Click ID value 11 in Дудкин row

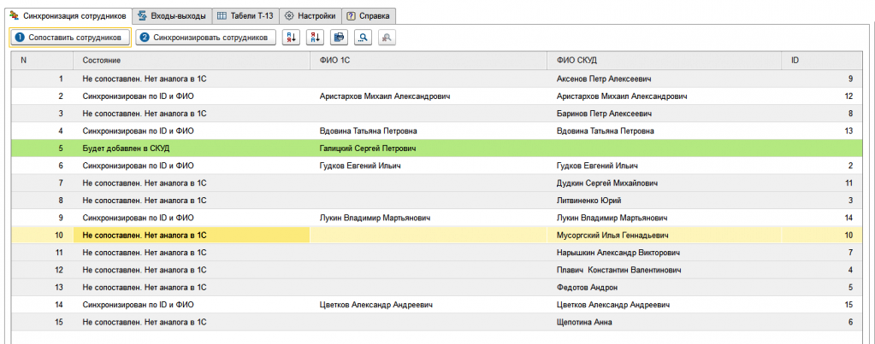click(x=848, y=183)
